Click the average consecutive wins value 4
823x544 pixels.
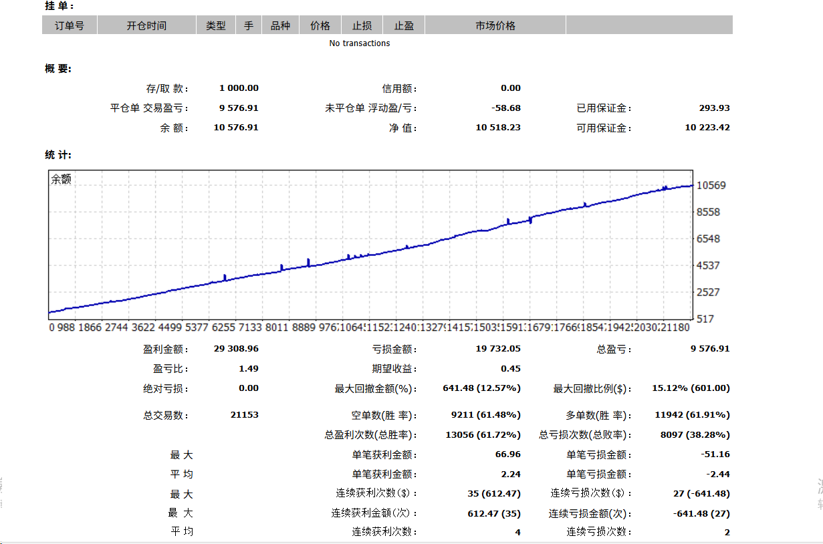coord(518,532)
